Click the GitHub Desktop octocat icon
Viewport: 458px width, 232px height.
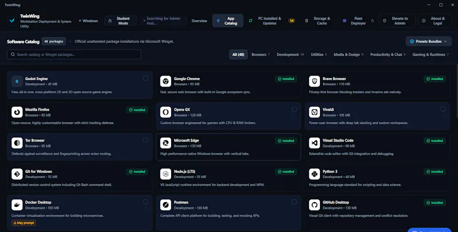click(314, 205)
